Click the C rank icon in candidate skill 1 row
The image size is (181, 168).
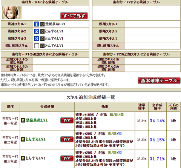(42, 24)
